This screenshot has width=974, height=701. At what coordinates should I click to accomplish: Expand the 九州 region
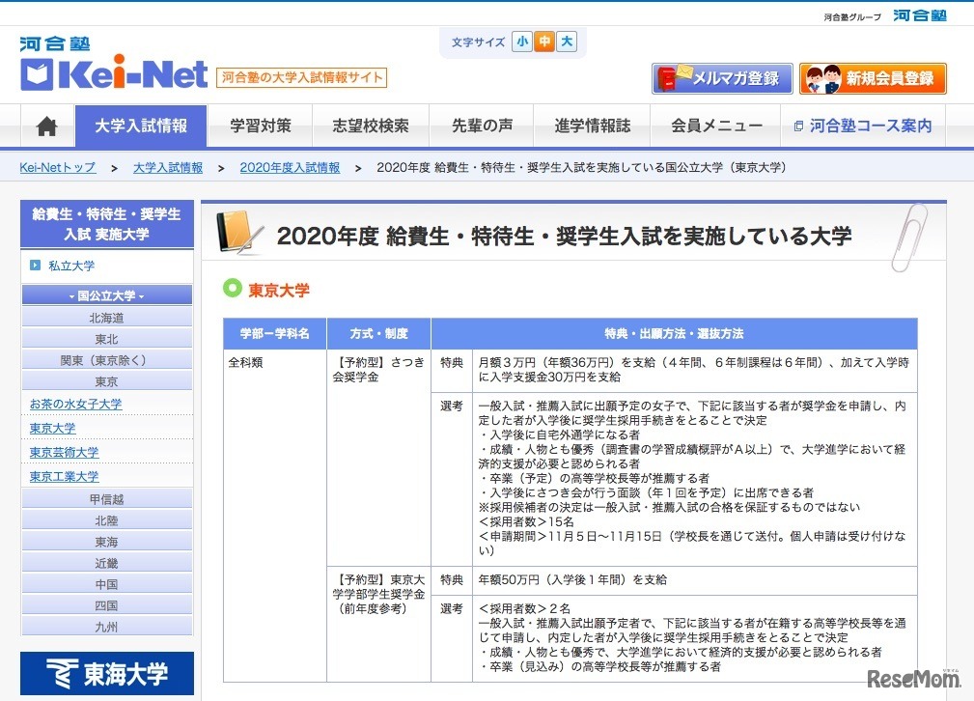tap(107, 627)
